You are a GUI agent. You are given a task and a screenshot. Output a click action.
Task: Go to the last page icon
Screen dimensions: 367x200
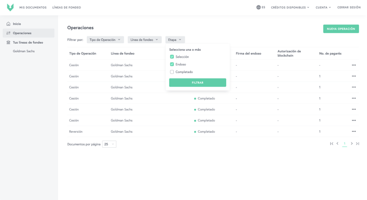357,143
